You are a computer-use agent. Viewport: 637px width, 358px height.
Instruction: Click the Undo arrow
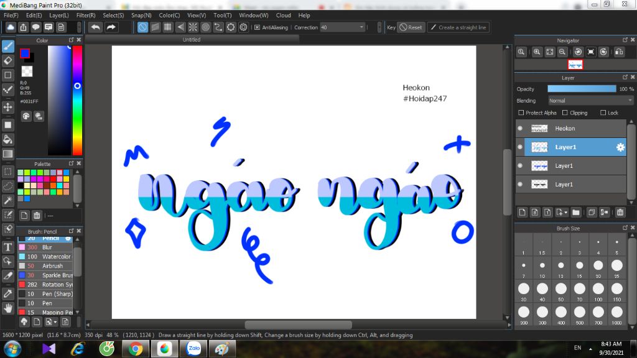95,27
